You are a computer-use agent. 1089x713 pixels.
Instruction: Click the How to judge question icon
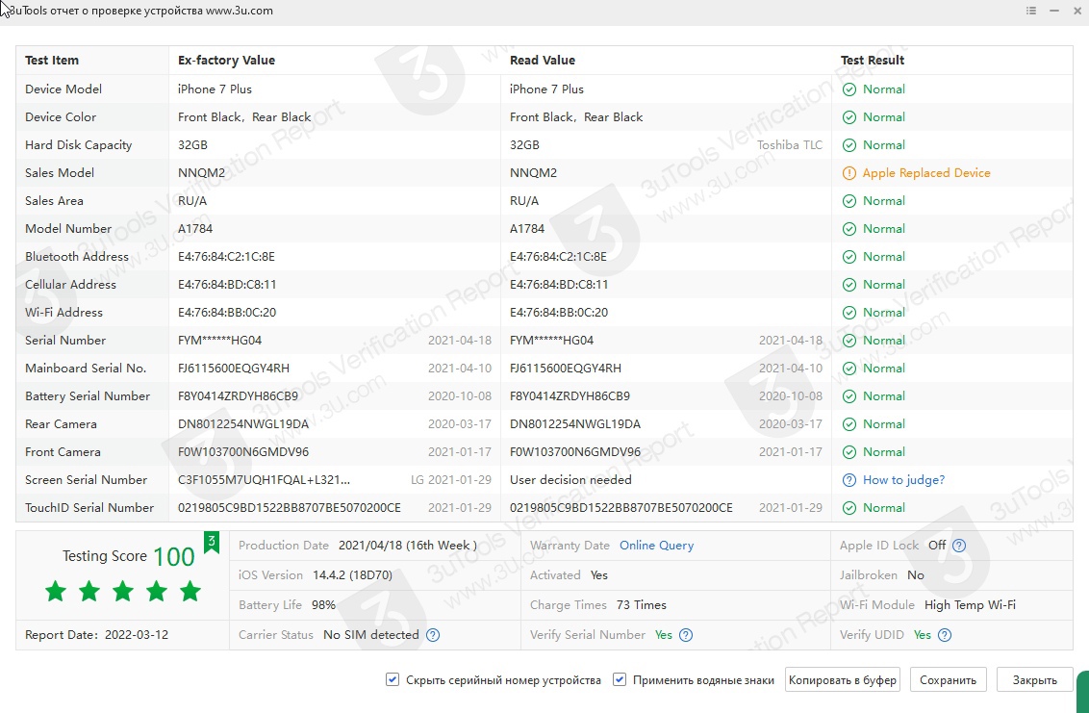(848, 480)
